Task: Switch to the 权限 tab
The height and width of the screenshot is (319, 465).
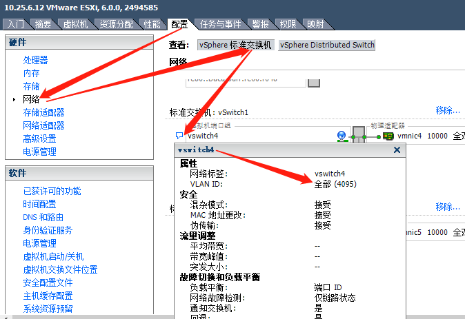Action: pyautogui.click(x=288, y=24)
